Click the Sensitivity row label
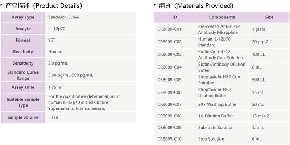Image resolution: width=290 pixels, height=145 pixels. [23, 63]
